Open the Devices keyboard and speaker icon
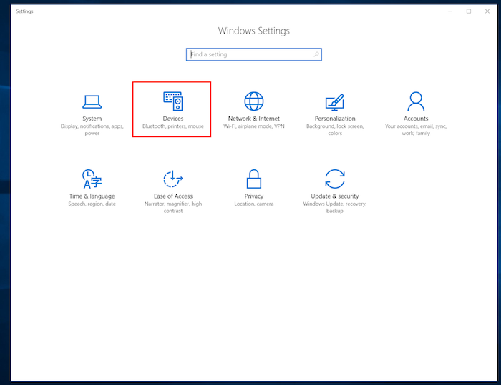The image size is (501, 385). click(x=173, y=101)
